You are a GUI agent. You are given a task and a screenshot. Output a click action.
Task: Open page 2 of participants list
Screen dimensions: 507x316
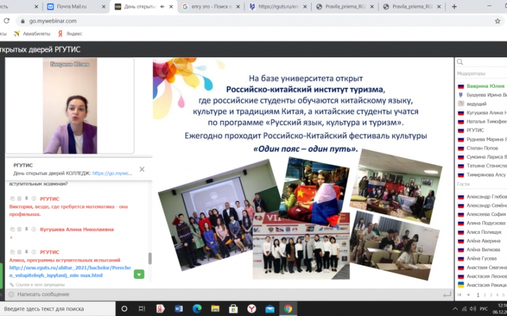pyautogui.click(x=484, y=294)
